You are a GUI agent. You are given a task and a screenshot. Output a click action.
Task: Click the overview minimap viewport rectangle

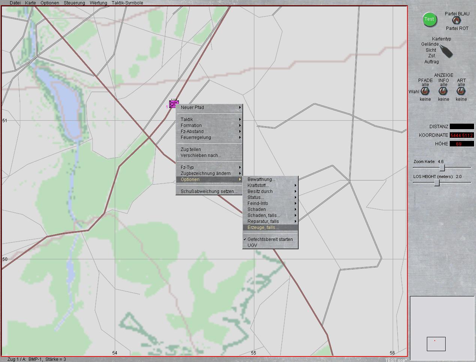(436, 344)
